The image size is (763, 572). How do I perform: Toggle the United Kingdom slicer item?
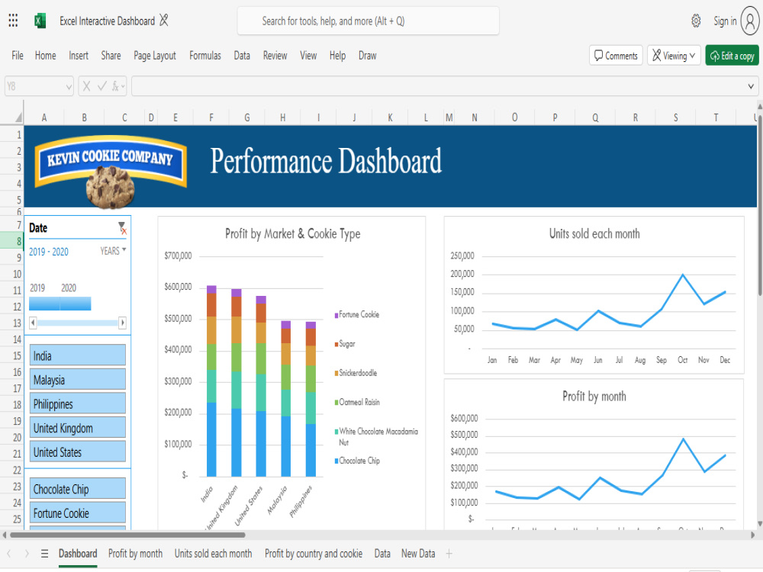pos(77,428)
